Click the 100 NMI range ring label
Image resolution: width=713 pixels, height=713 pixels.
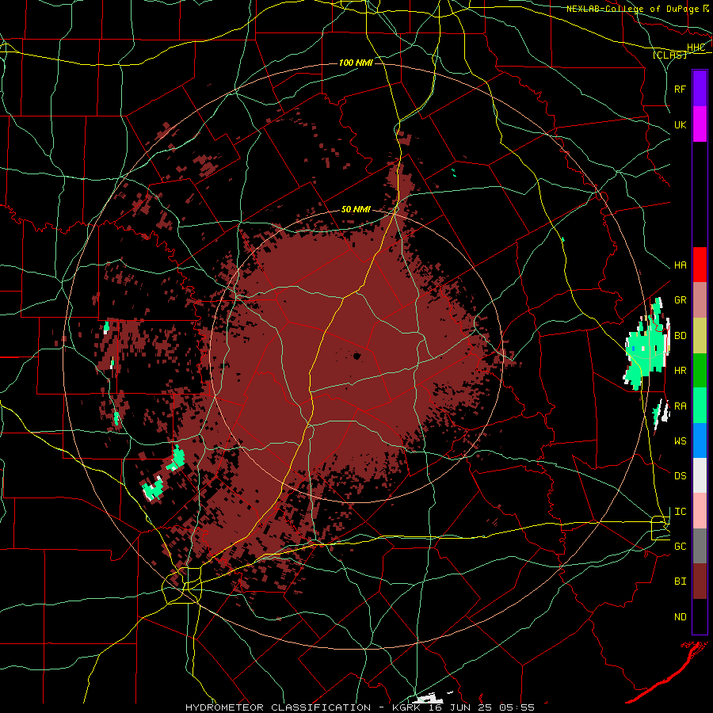click(356, 63)
